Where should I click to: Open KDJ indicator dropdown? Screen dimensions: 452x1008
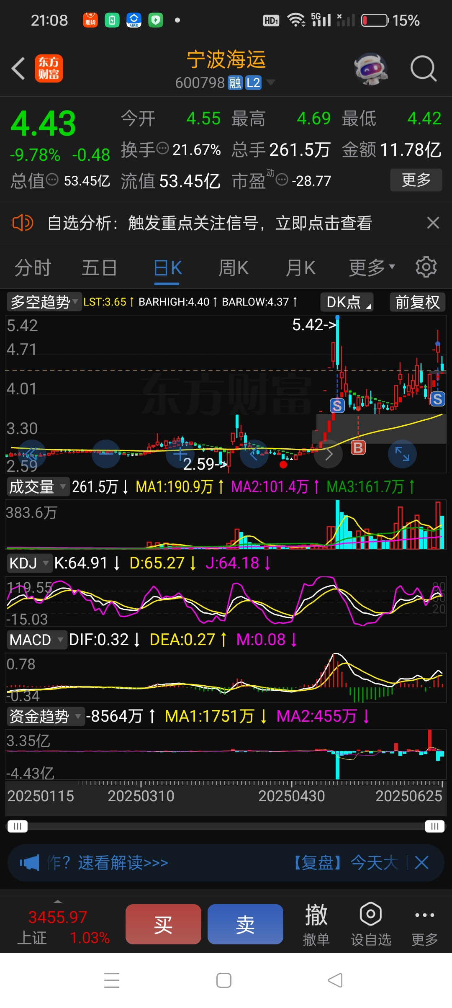point(29,563)
